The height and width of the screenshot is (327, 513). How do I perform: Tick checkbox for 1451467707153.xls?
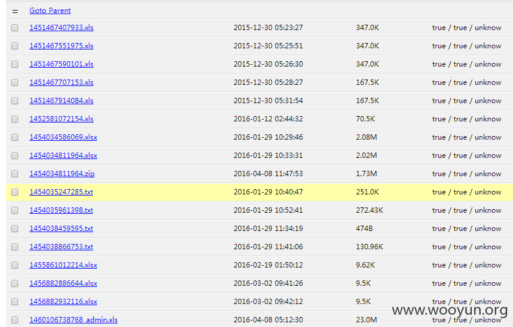coord(15,82)
